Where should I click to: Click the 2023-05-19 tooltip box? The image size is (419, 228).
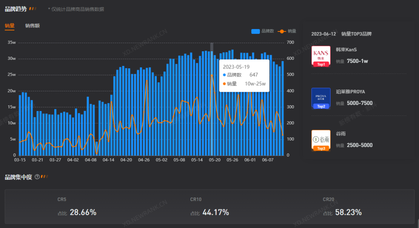[244, 75]
